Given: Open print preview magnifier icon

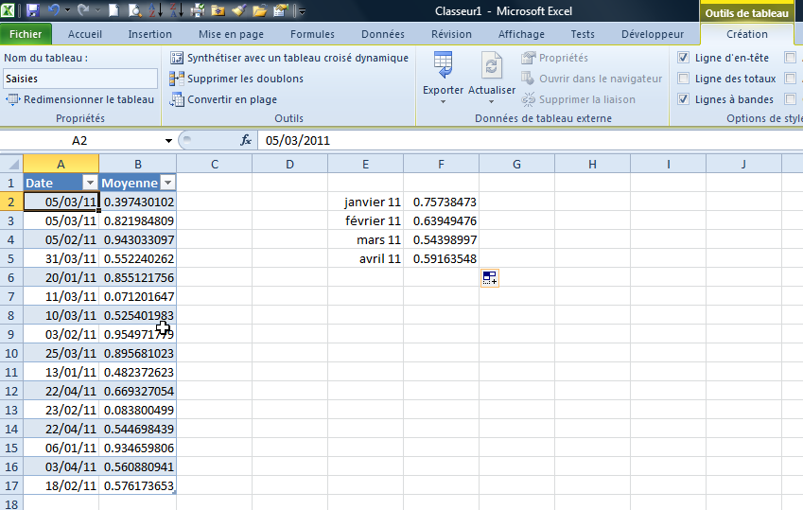Looking at the screenshot, I should pyautogui.click(x=134, y=10).
